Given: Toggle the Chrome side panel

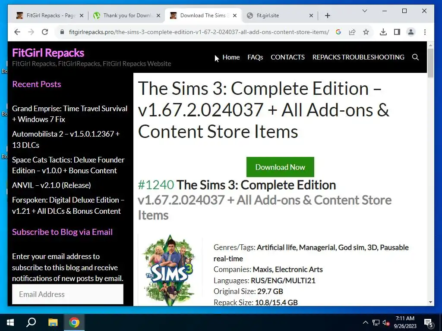Looking at the screenshot, I should (397, 32).
